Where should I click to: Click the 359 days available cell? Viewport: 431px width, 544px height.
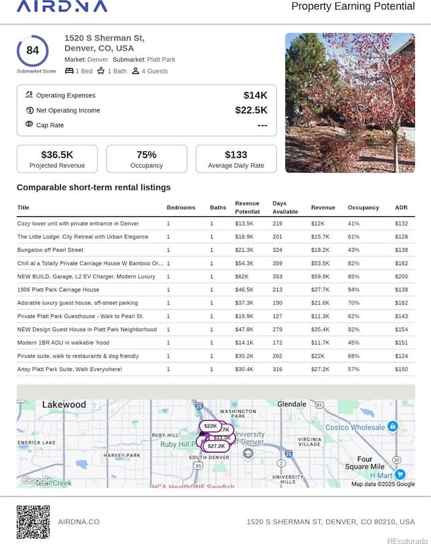tap(277, 263)
